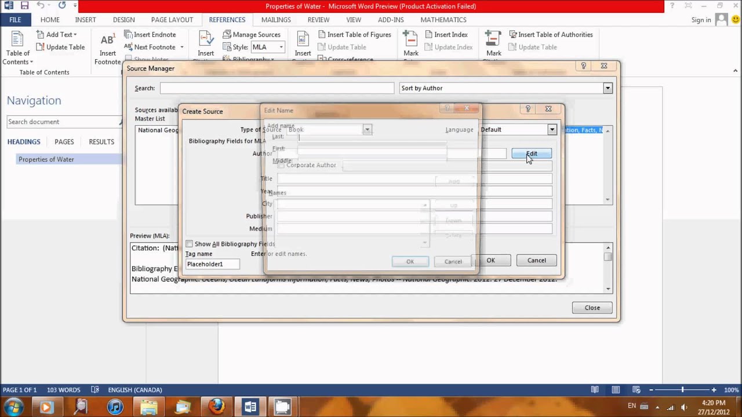The image size is (742, 417).
Task: Click Insert Index in the ribbon
Action: pos(446,35)
